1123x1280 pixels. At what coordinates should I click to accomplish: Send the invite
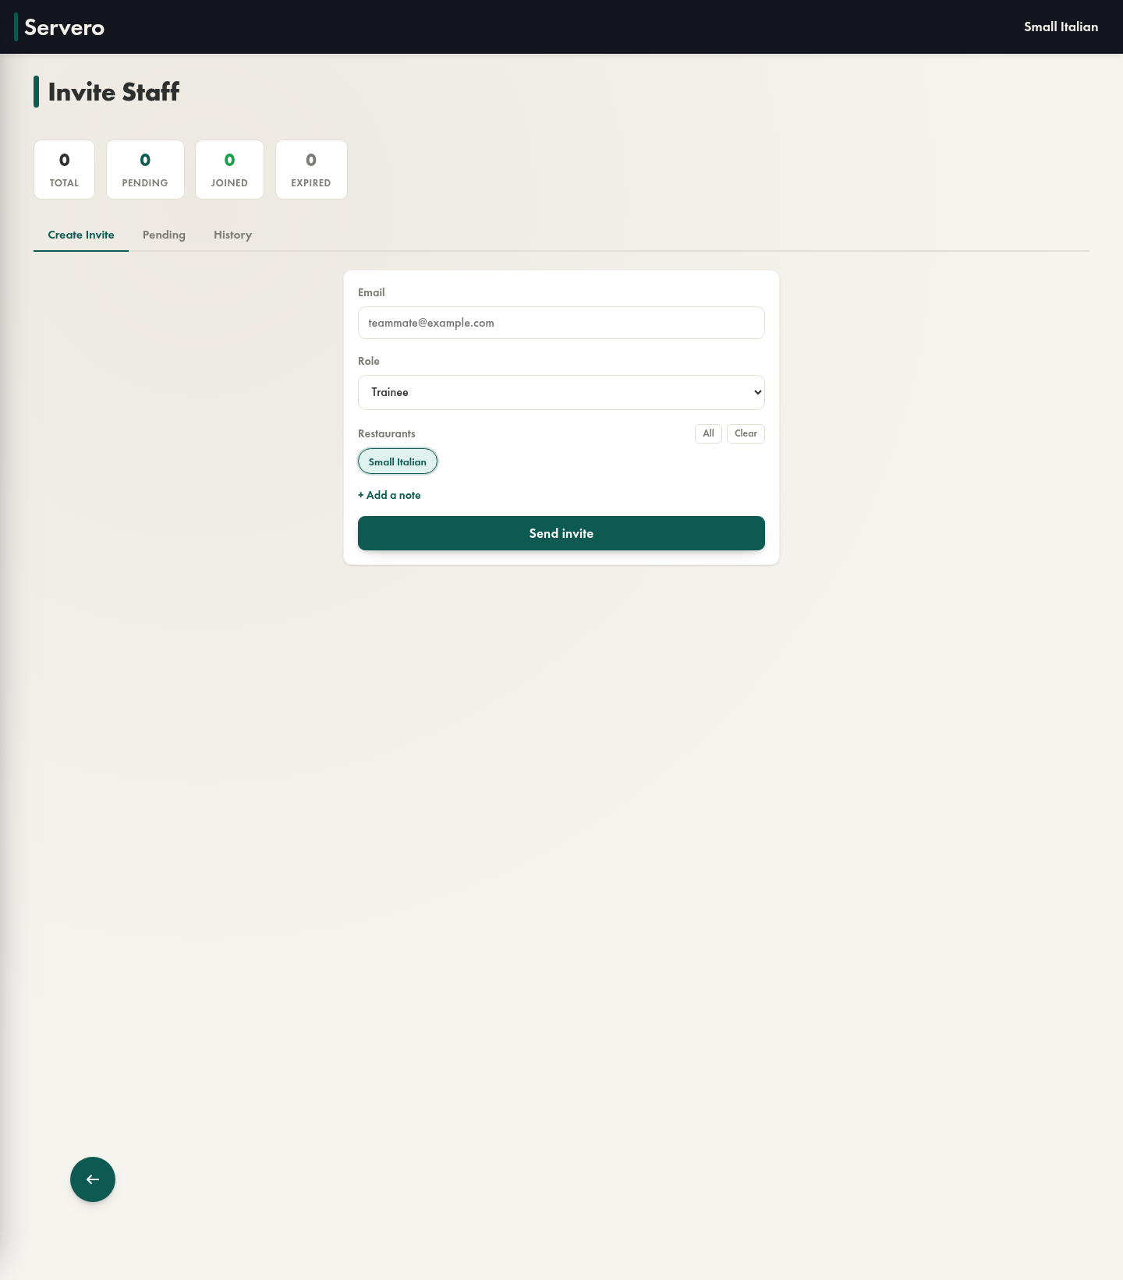click(x=561, y=533)
